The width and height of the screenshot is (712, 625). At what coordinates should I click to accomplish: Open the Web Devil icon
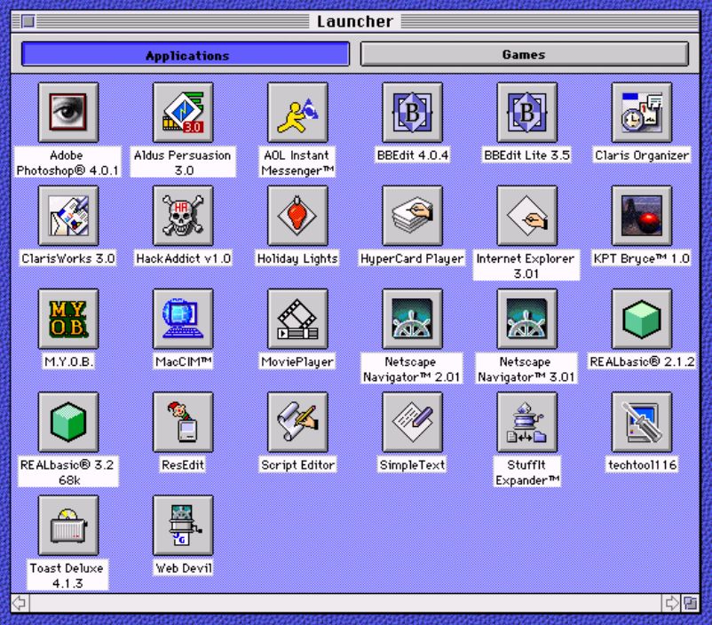point(183,525)
